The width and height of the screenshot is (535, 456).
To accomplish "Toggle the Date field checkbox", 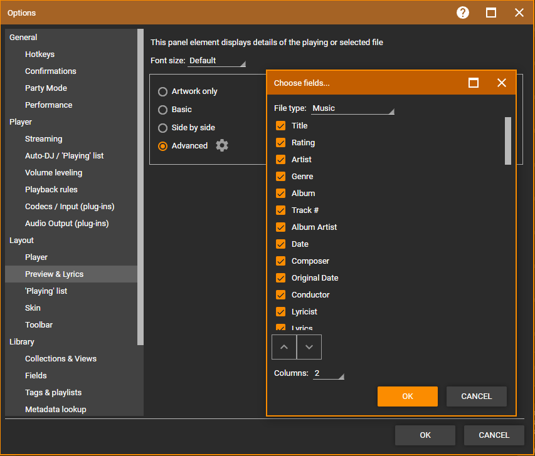I will click(x=280, y=244).
